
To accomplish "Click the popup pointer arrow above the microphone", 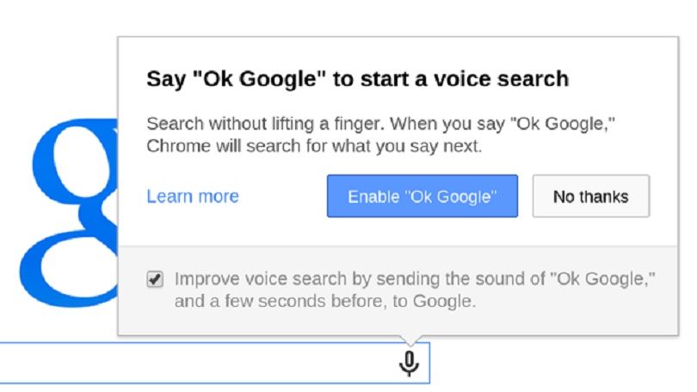I will pos(410,339).
